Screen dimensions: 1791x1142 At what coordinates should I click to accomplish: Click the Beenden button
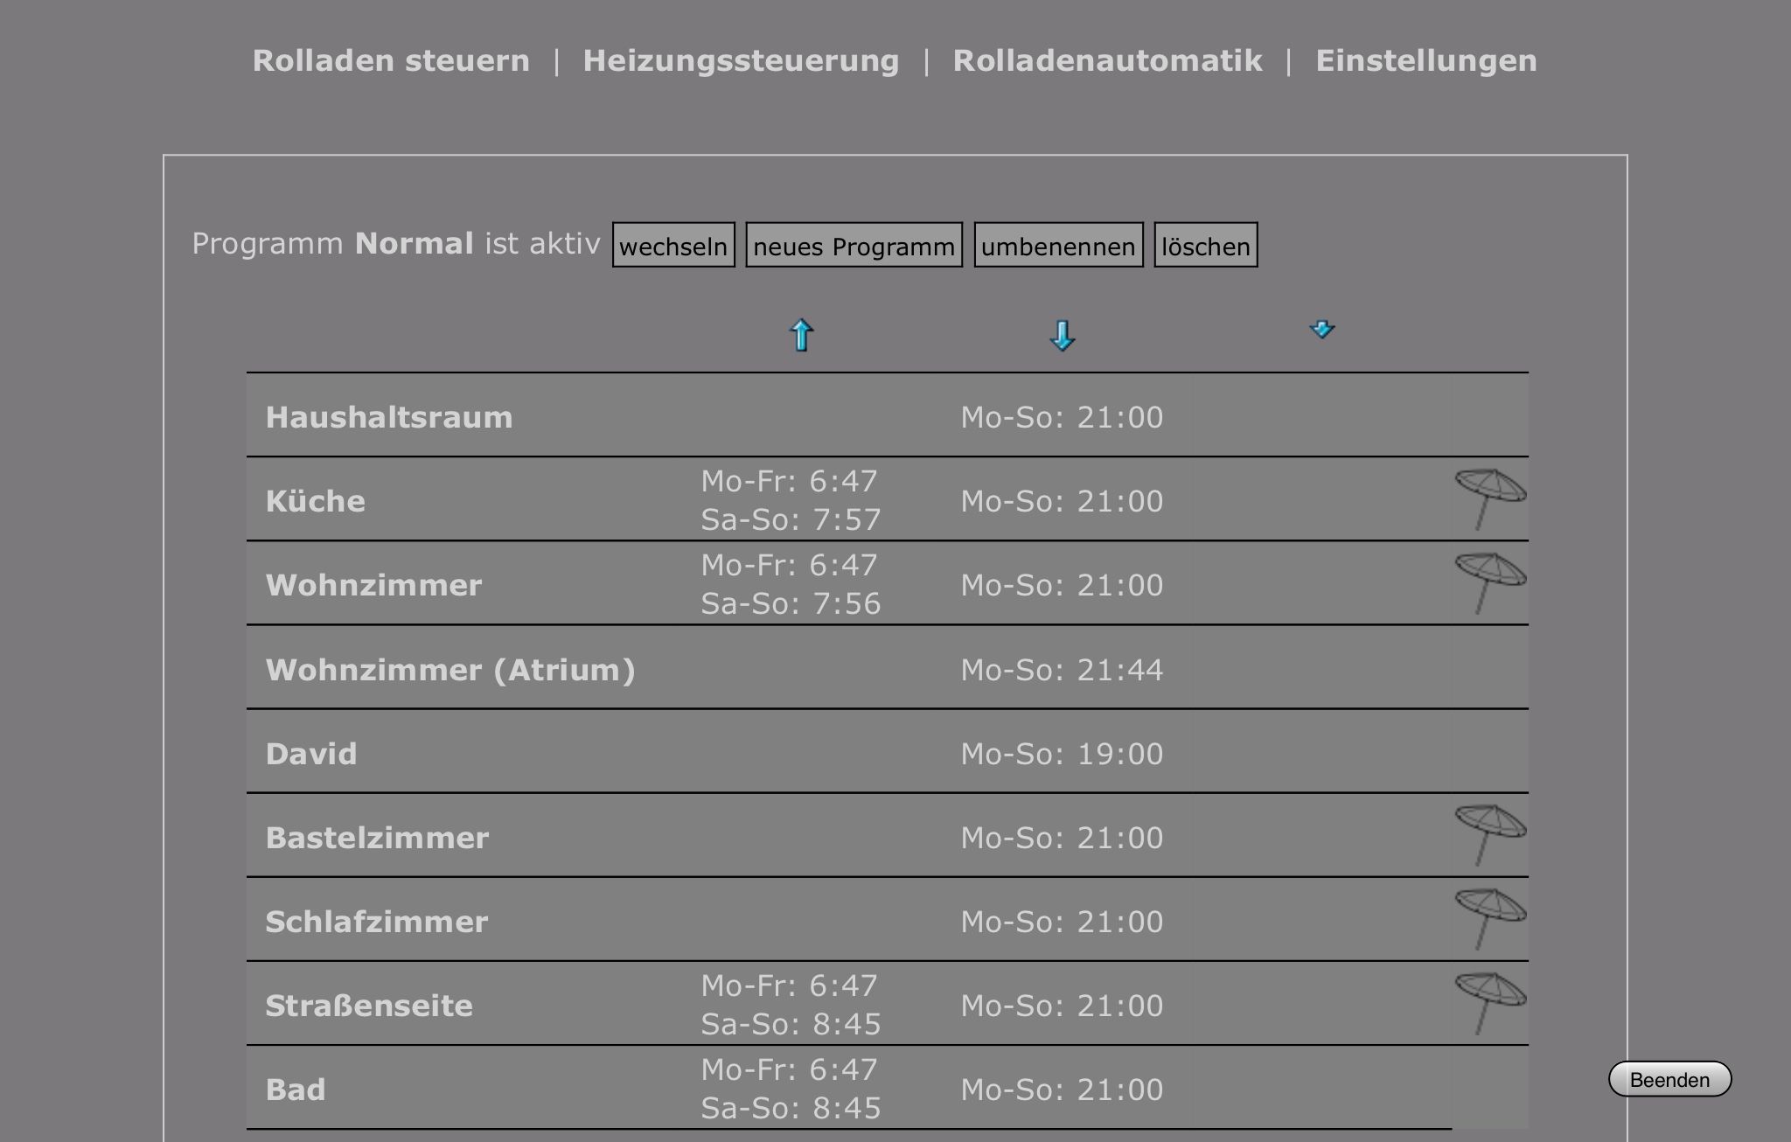(x=1669, y=1079)
